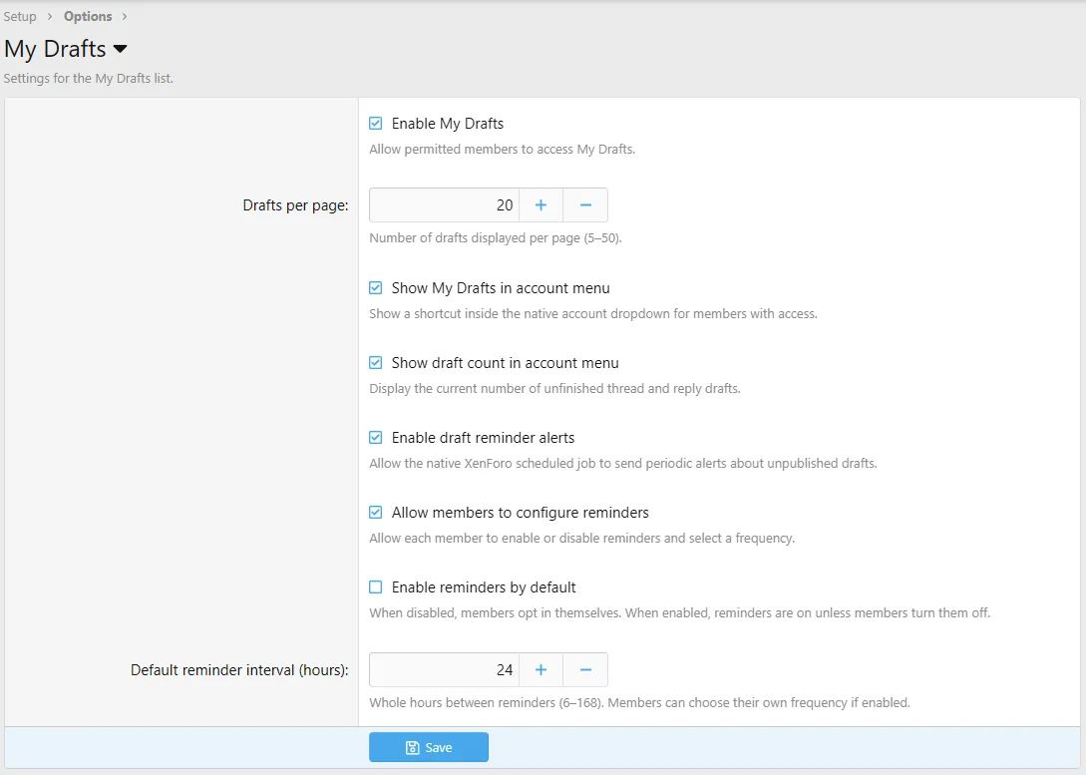Open the My Drafts title dropdown arrow
1086x775 pixels.
[x=120, y=49]
